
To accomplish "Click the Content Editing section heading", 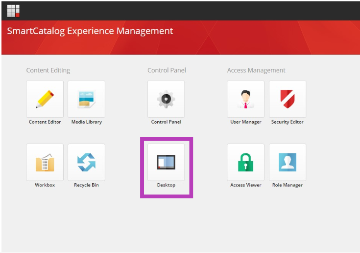I will coord(48,70).
